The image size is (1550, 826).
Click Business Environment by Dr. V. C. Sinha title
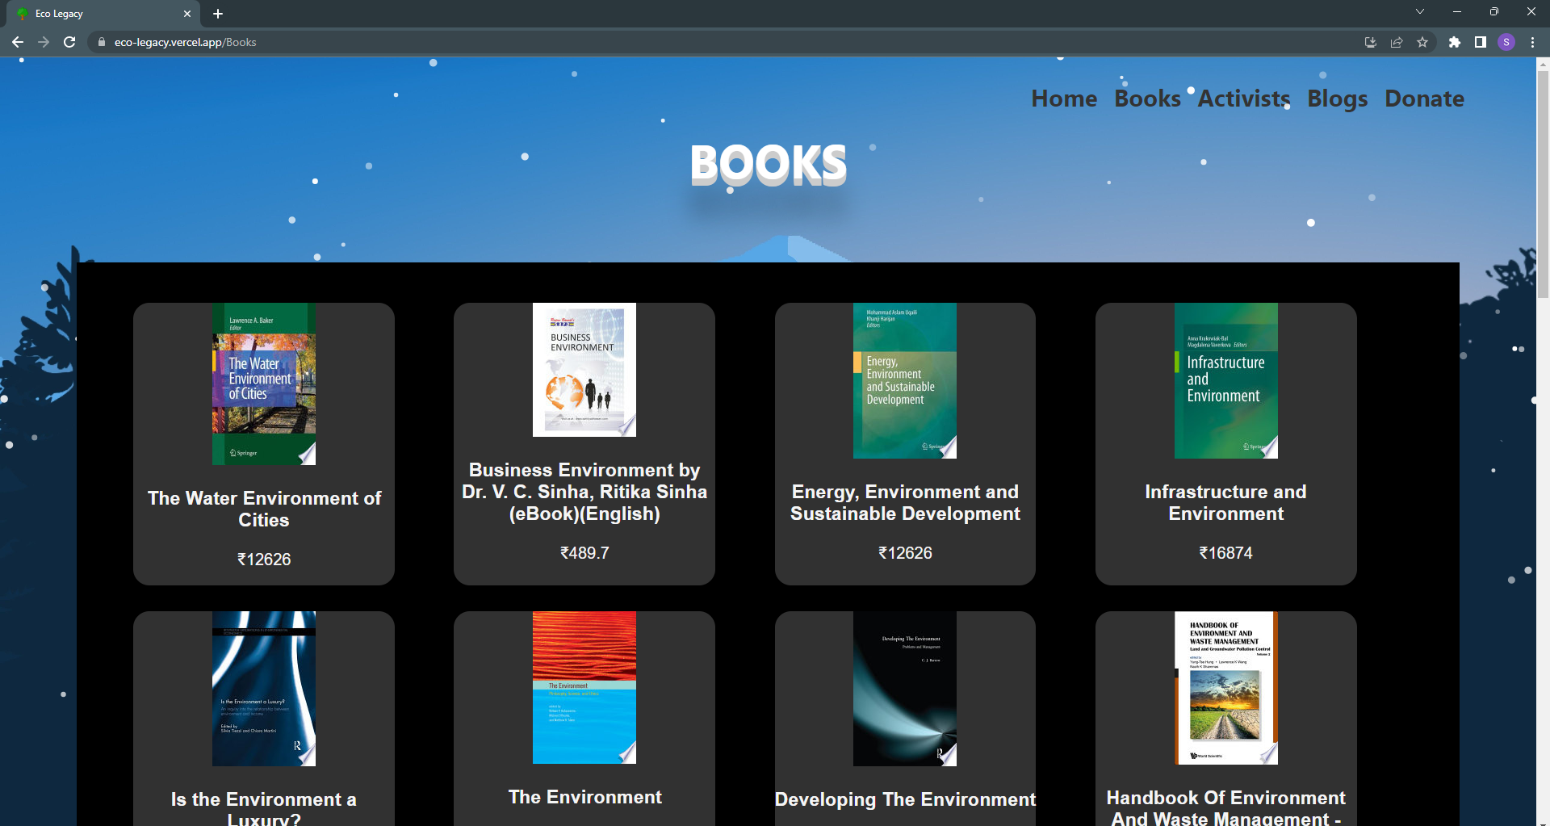[584, 492]
